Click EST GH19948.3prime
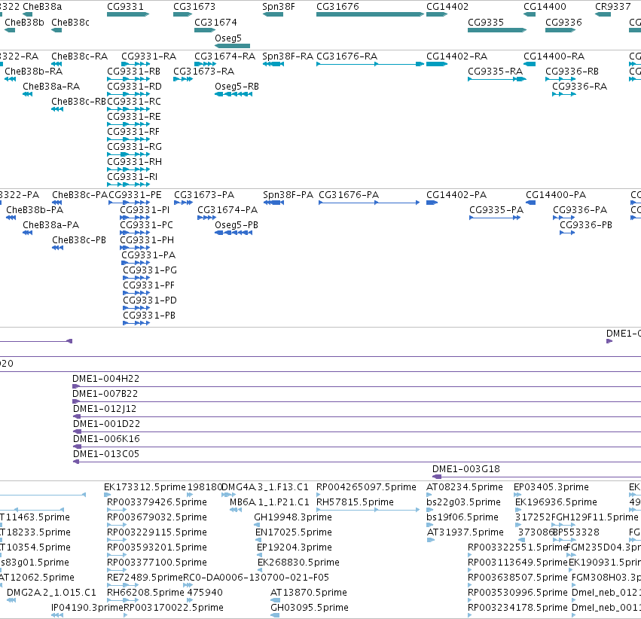This screenshot has height=619, width=641. (x=293, y=517)
